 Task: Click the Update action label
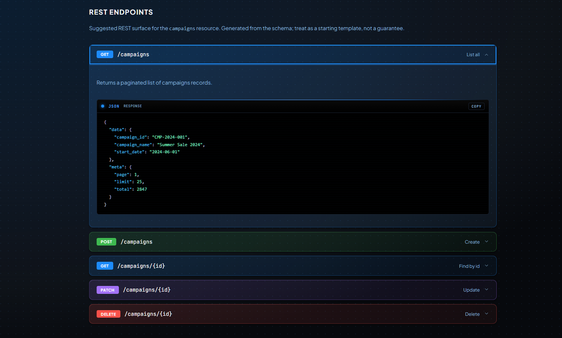[x=472, y=290]
